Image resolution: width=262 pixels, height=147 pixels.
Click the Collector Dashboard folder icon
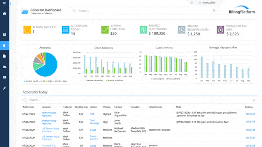(25, 11)
